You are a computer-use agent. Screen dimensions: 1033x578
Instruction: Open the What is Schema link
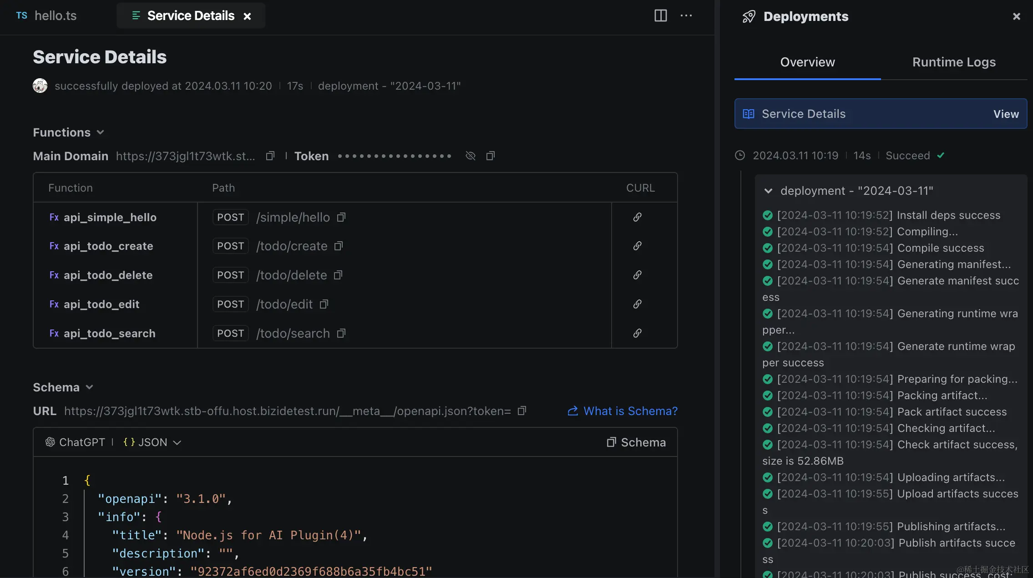tap(630, 411)
